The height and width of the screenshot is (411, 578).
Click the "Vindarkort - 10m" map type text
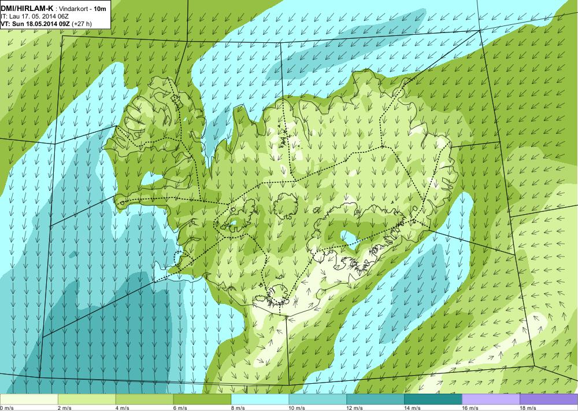(x=83, y=9)
